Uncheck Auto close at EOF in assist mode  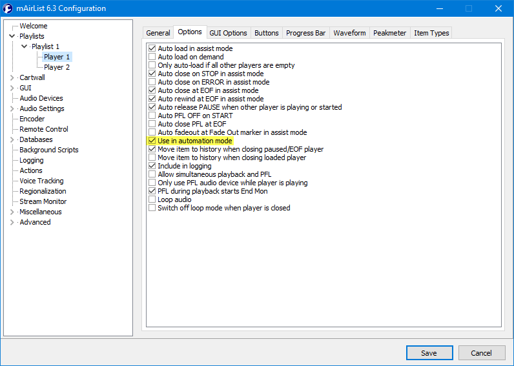coord(152,90)
